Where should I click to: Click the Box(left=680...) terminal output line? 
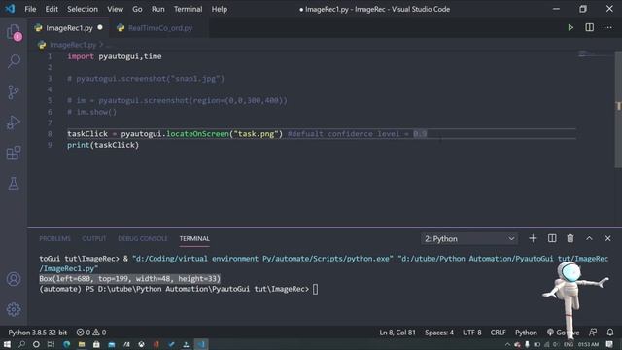[129, 279]
